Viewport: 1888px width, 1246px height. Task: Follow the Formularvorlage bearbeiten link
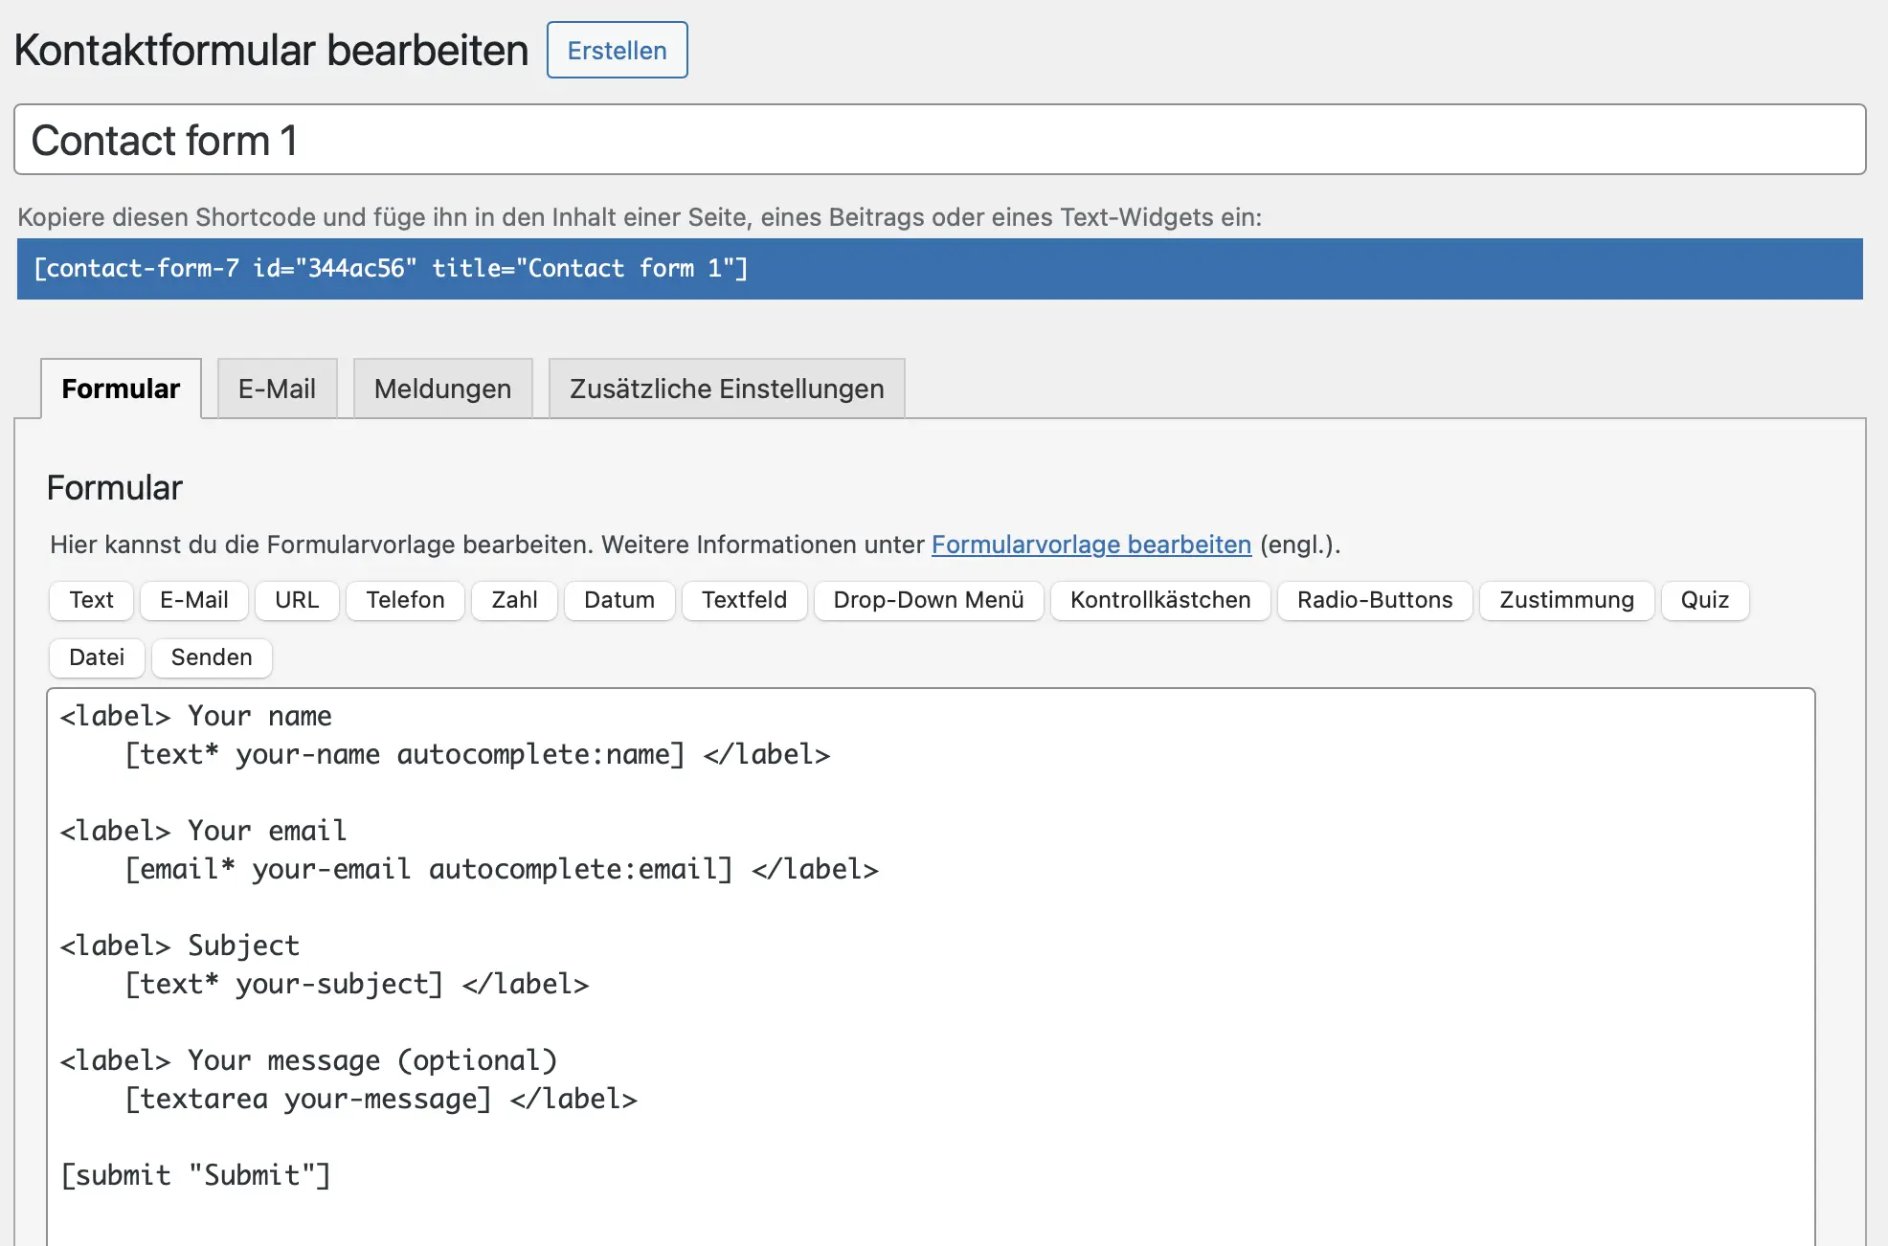click(1091, 545)
